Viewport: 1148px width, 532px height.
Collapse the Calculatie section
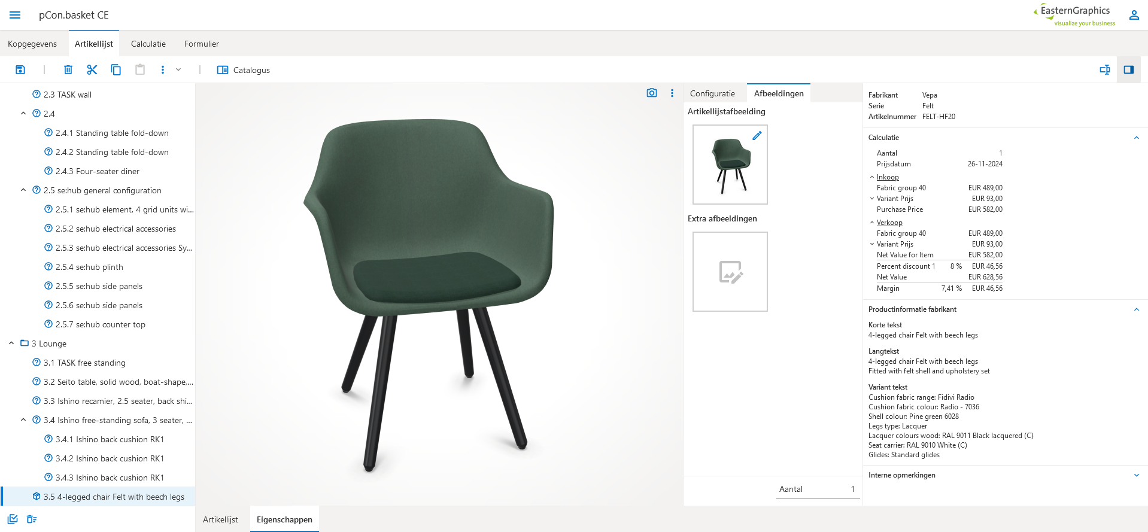[x=1136, y=138]
